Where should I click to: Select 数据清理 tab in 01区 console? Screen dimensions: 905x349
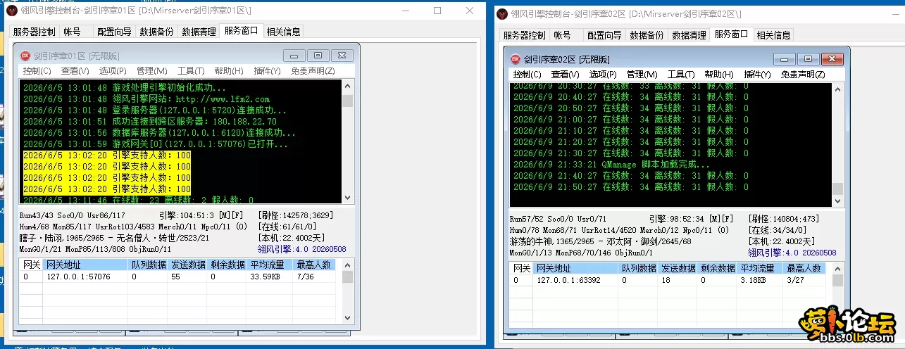point(199,32)
